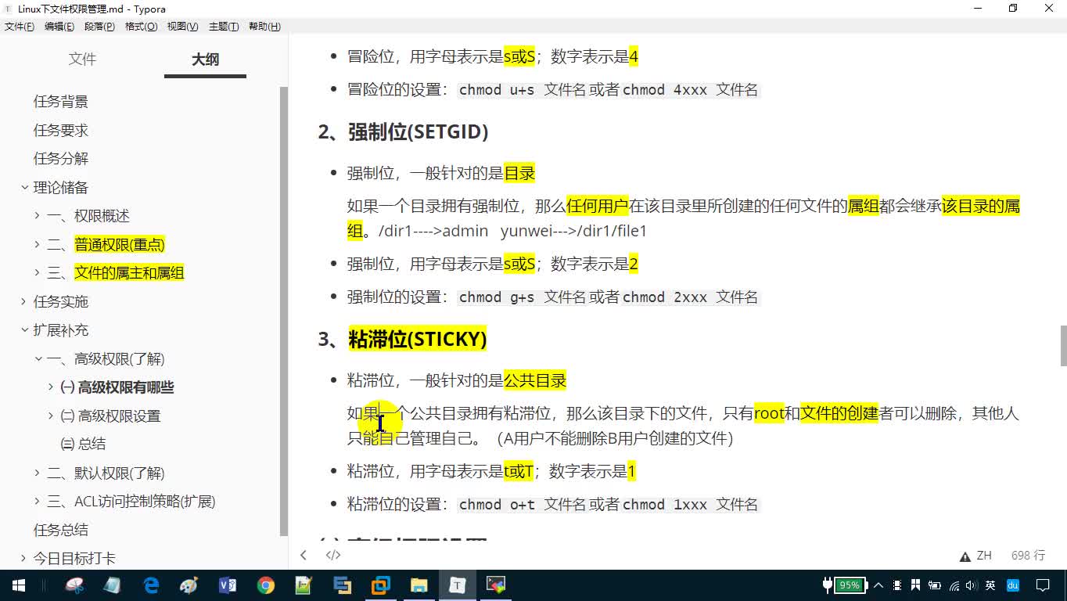Open Visio from taskbar

228,585
